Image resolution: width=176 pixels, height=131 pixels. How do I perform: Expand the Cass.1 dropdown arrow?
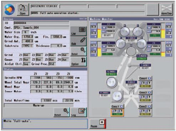click(x=121, y=106)
